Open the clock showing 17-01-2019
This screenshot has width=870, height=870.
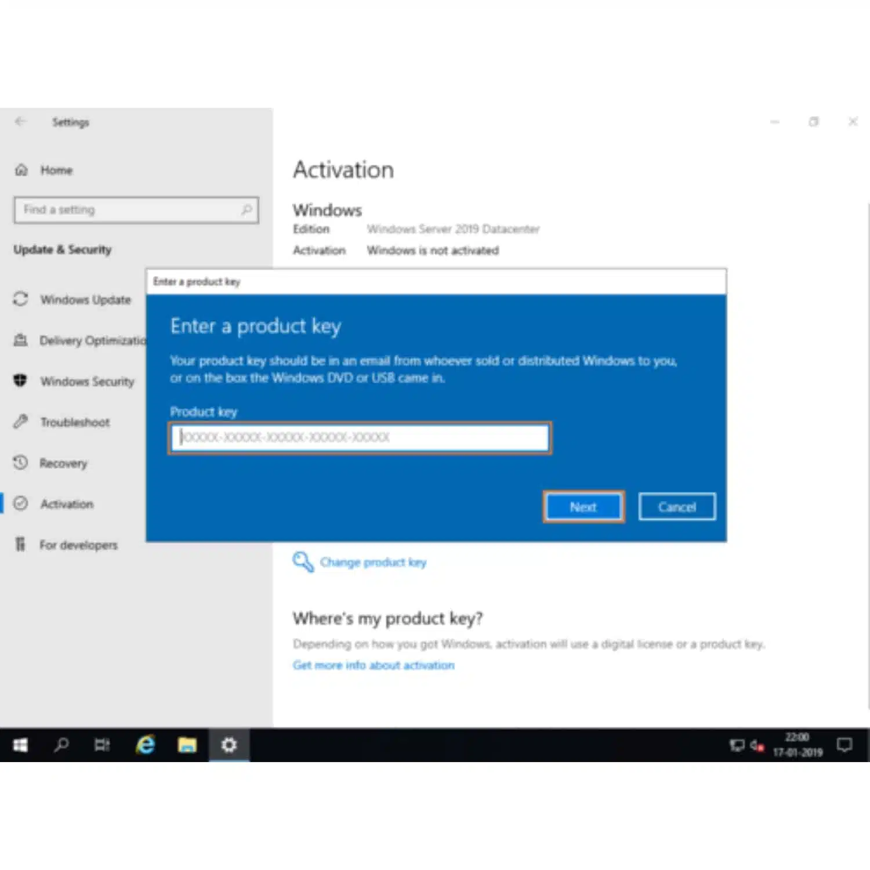click(x=797, y=745)
